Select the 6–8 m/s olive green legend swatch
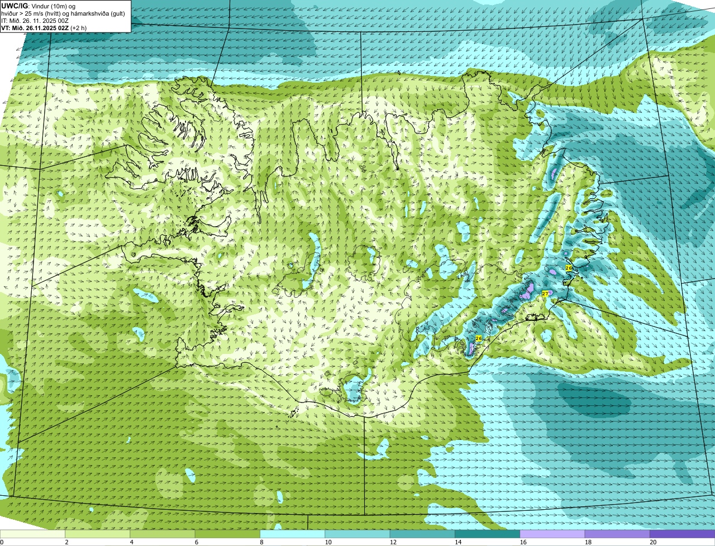 227,534
